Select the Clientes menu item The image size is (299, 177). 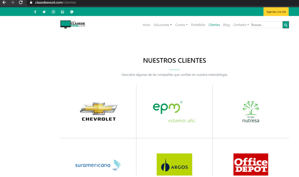pyautogui.click(x=214, y=25)
